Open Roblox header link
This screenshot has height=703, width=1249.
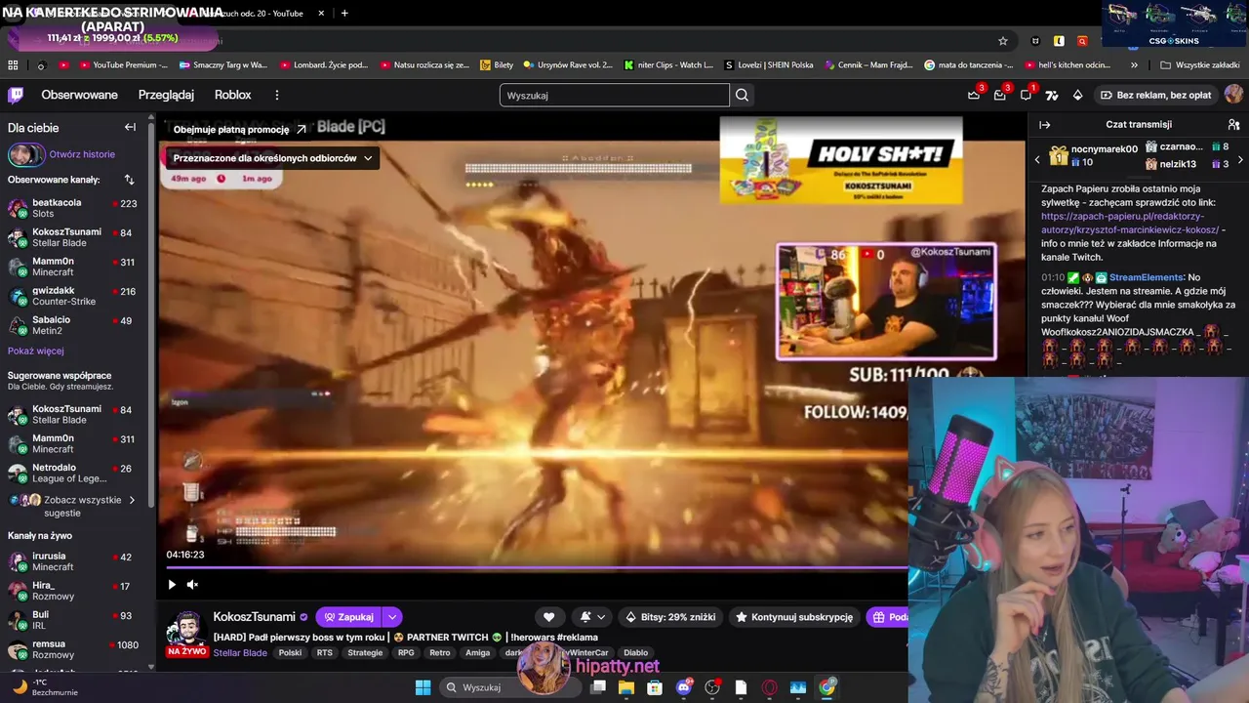coord(233,95)
